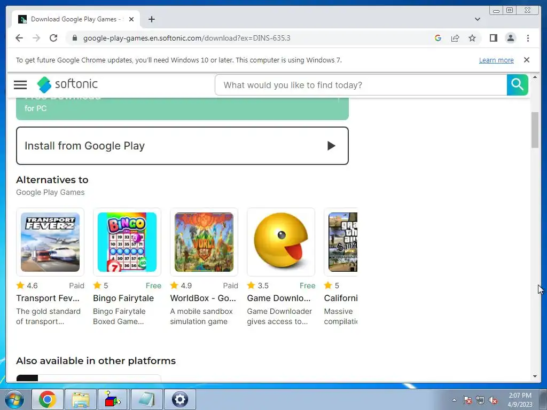The image size is (547, 410).
Task: Click the browser Forward arrow
Action: (x=36, y=38)
